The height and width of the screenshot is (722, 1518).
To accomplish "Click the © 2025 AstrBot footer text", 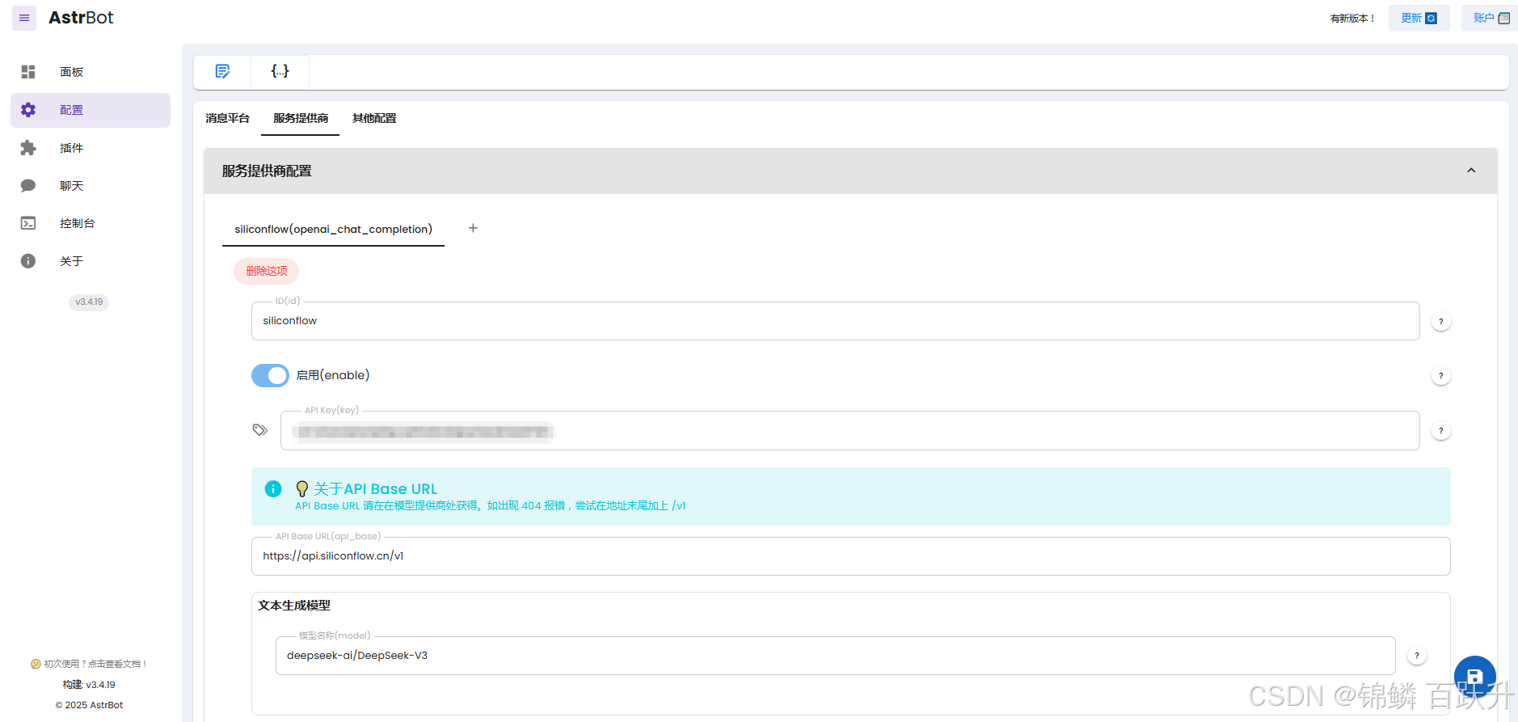I will (x=89, y=705).
